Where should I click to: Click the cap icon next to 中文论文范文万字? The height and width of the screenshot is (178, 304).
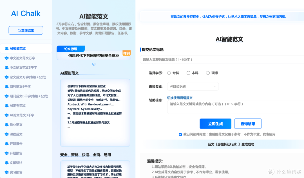(6, 58)
